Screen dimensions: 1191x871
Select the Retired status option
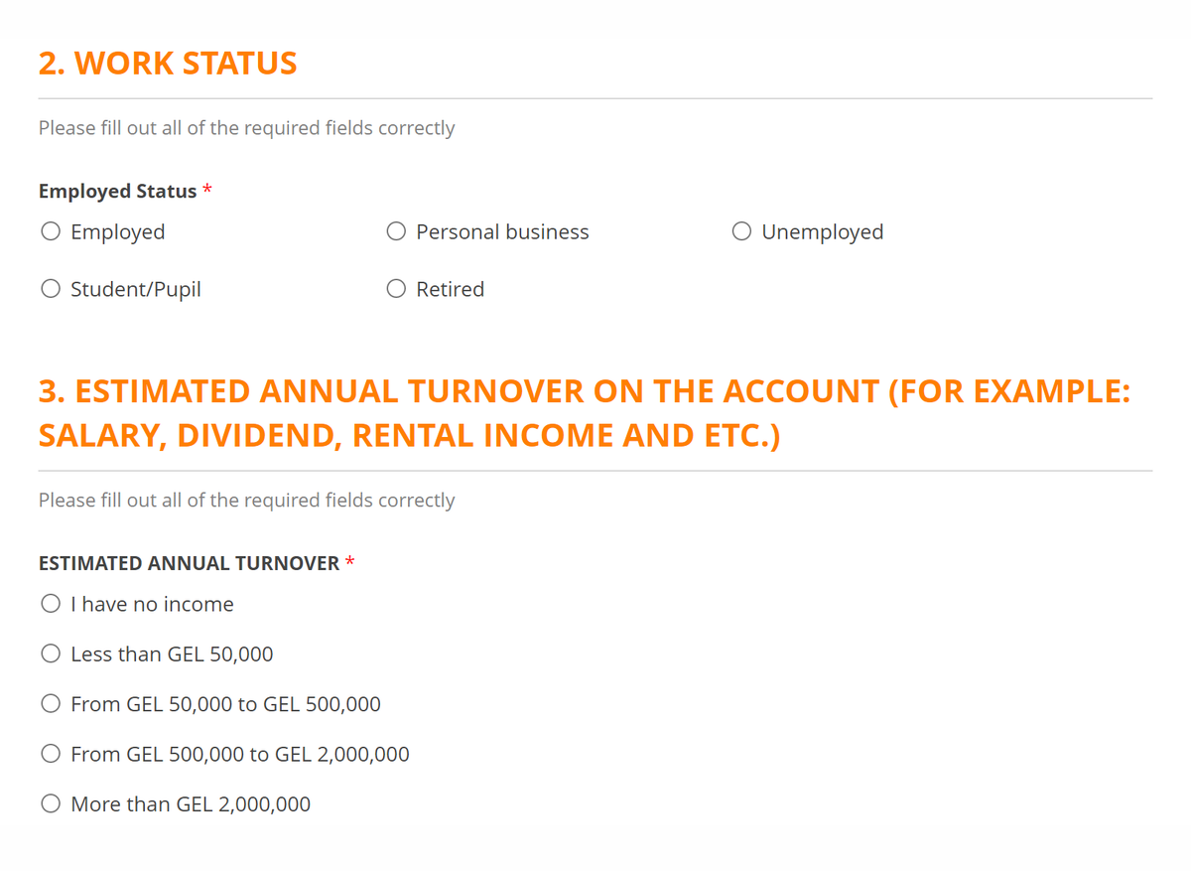pos(396,290)
